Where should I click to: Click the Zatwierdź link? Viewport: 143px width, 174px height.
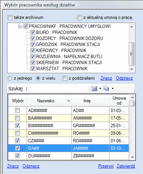[126, 166]
